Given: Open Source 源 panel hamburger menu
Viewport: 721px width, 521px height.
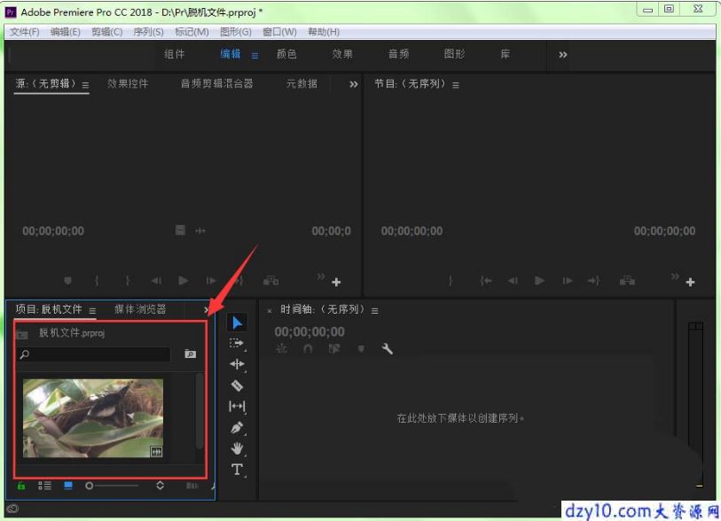Looking at the screenshot, I should pos(85,85).
